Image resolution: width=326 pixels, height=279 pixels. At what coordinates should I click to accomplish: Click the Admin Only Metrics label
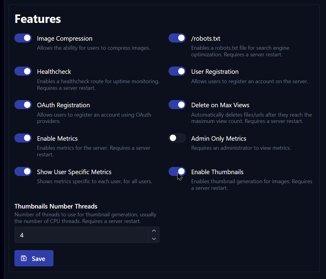coord(218,139)
